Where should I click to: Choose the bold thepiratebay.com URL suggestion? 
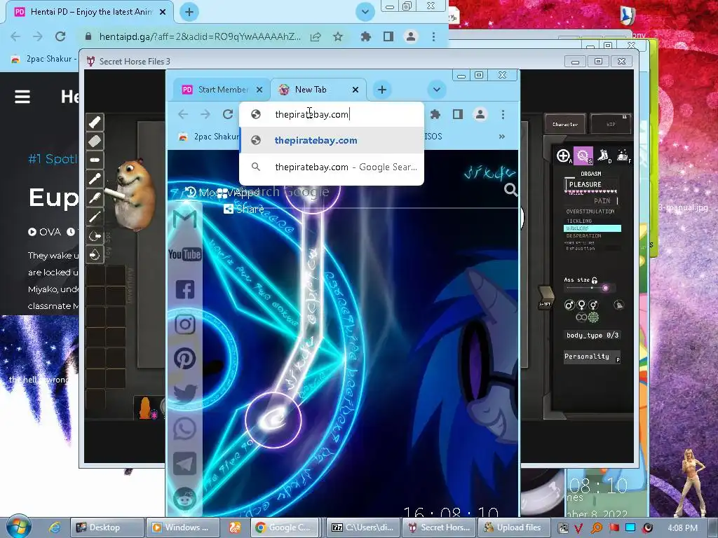[x=332, y=140]
